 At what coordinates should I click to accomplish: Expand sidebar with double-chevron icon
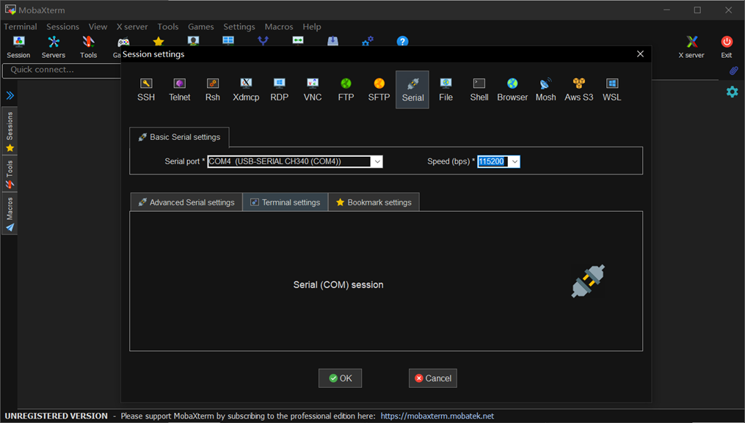click(10, 95)
